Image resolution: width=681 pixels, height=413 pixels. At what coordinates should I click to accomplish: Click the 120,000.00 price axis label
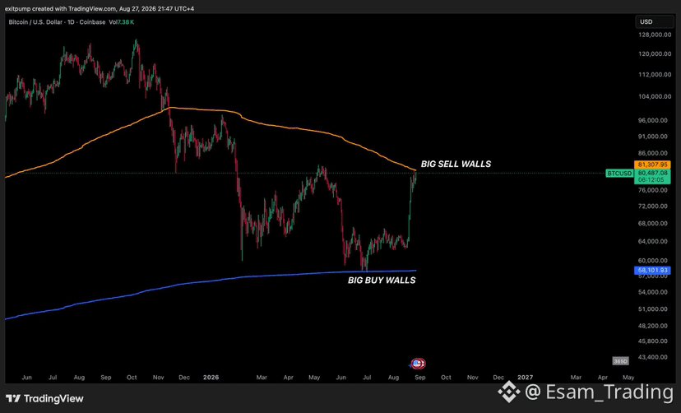point(655,53)
